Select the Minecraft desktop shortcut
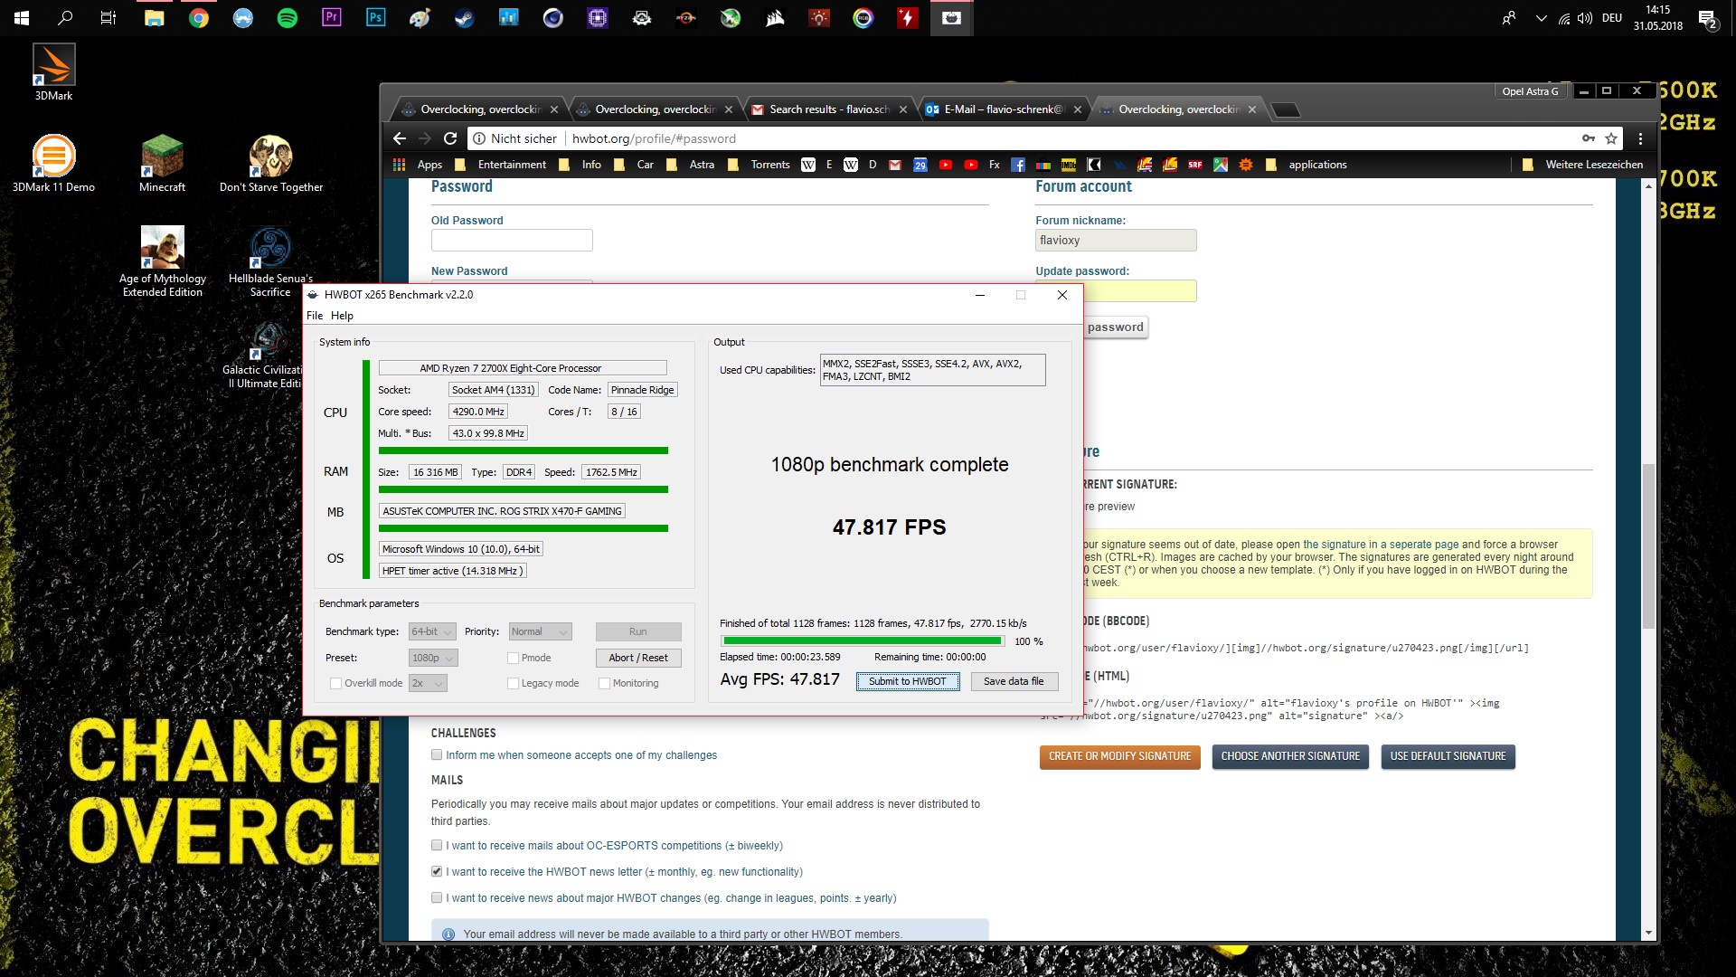 click(x=162, y=163)
